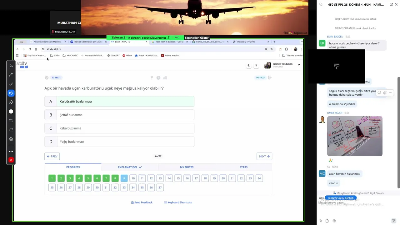Open the MY NOTES tab

[187, 167]
